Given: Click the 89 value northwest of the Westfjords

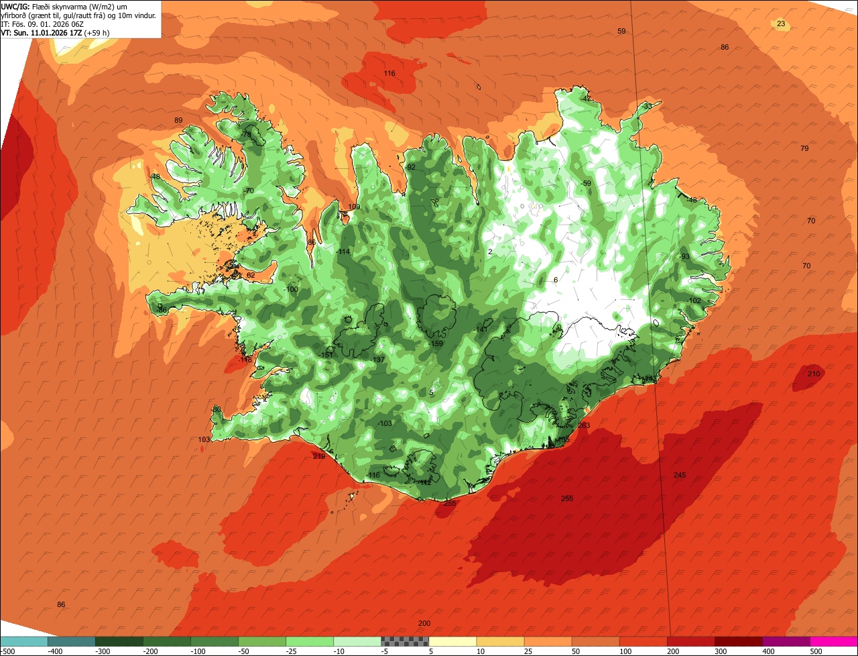Looking at the screenshot, I should (x=178, y=120).
